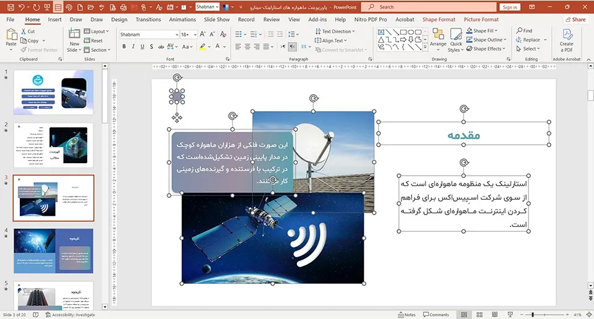Convert text to SmartArt
594x319 pixels.
pyautogui.click(x=340, y=49)
